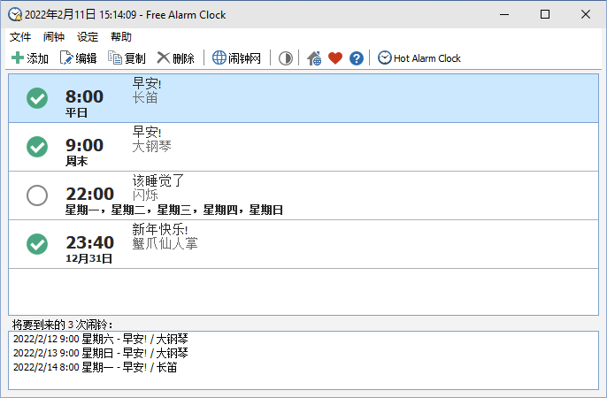Screen dimensions: 607x398
Task: Disable the 23:40 12月31日 alarm checkmark
Action: tap(37, 244)
